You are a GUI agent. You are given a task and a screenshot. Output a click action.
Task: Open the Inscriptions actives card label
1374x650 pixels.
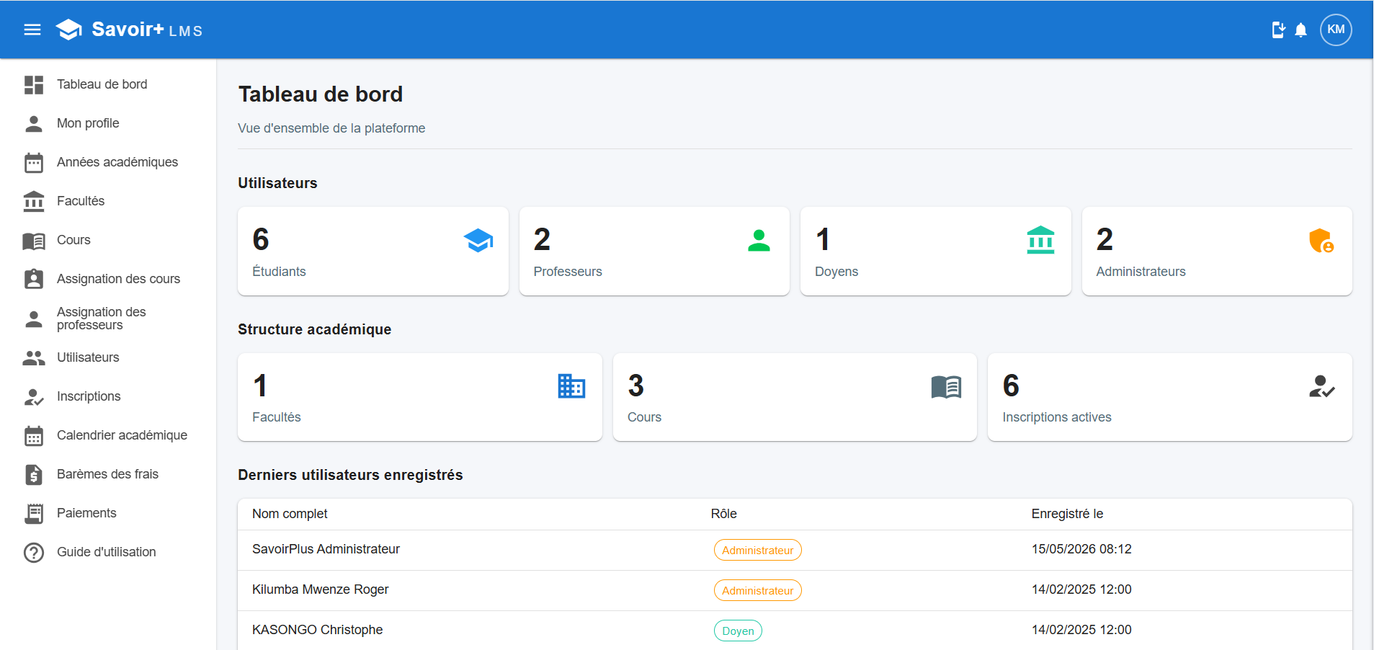click(1057, 417)
